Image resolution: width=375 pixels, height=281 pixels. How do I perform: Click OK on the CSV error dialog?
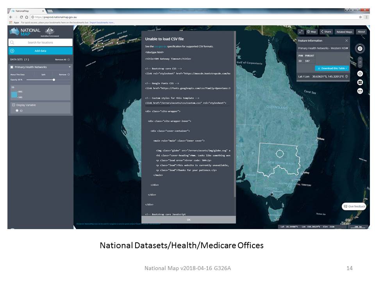coord(188,220)
